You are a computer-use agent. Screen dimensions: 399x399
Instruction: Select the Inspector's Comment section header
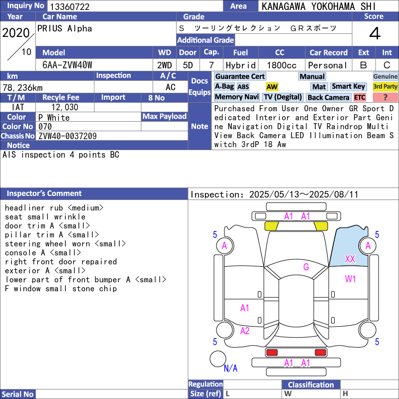pyautogui.click(x=44, y=194)
